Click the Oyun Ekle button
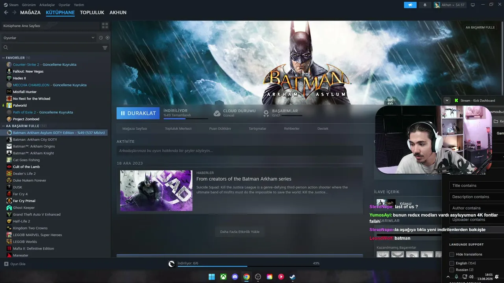Screen dimensions: 504x283 (15, 264)
